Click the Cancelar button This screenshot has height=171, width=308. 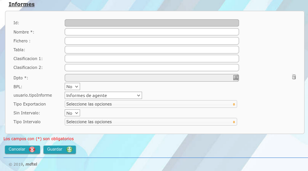click(22, 149)
